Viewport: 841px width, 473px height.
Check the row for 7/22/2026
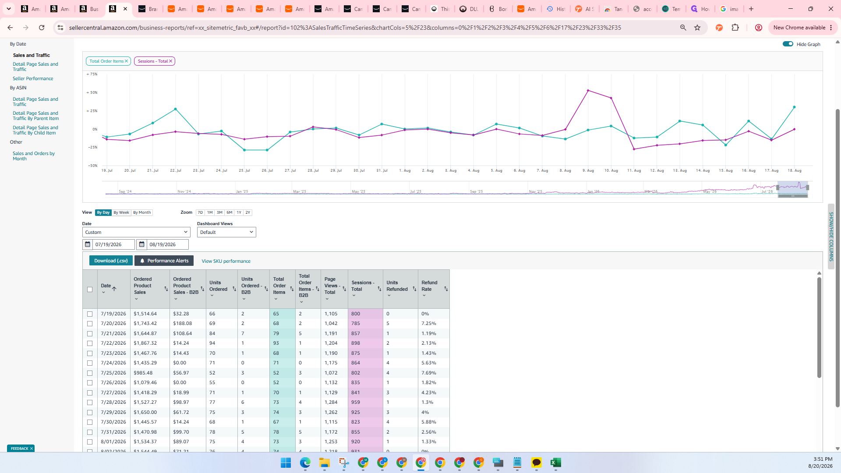point(90,343)
